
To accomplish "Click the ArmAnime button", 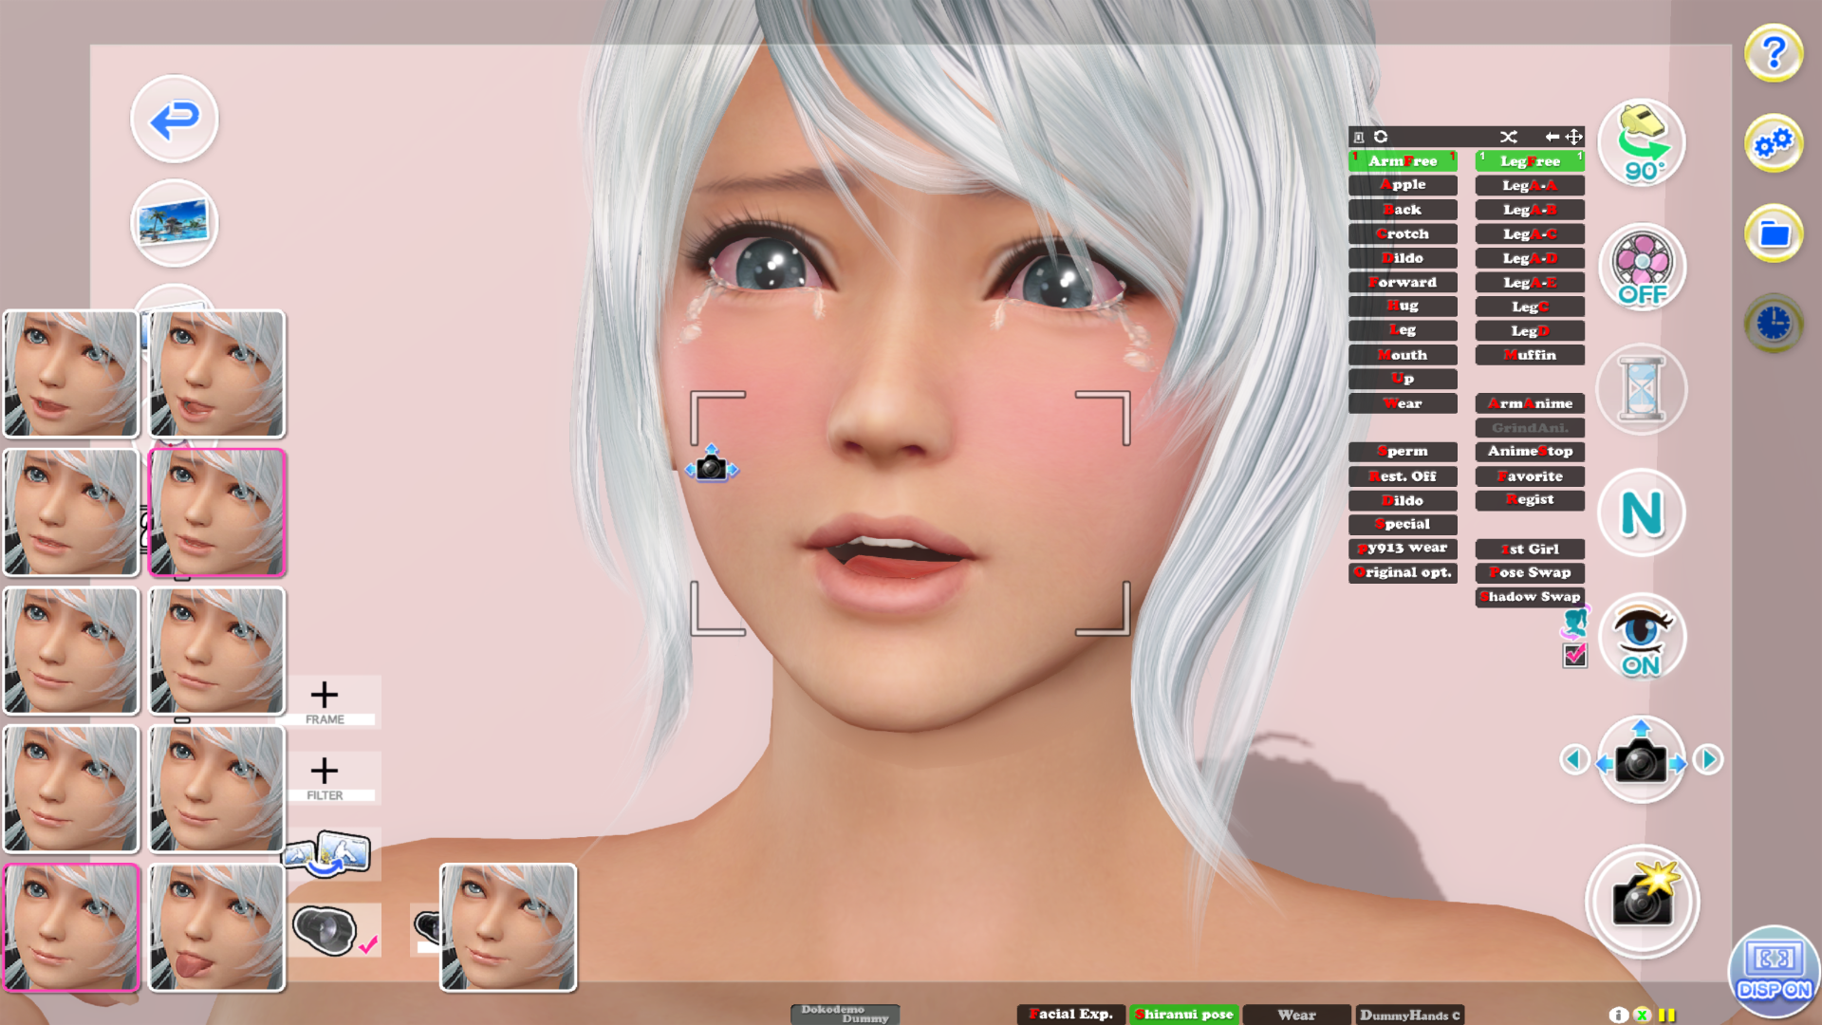I will click(1530, 403).
